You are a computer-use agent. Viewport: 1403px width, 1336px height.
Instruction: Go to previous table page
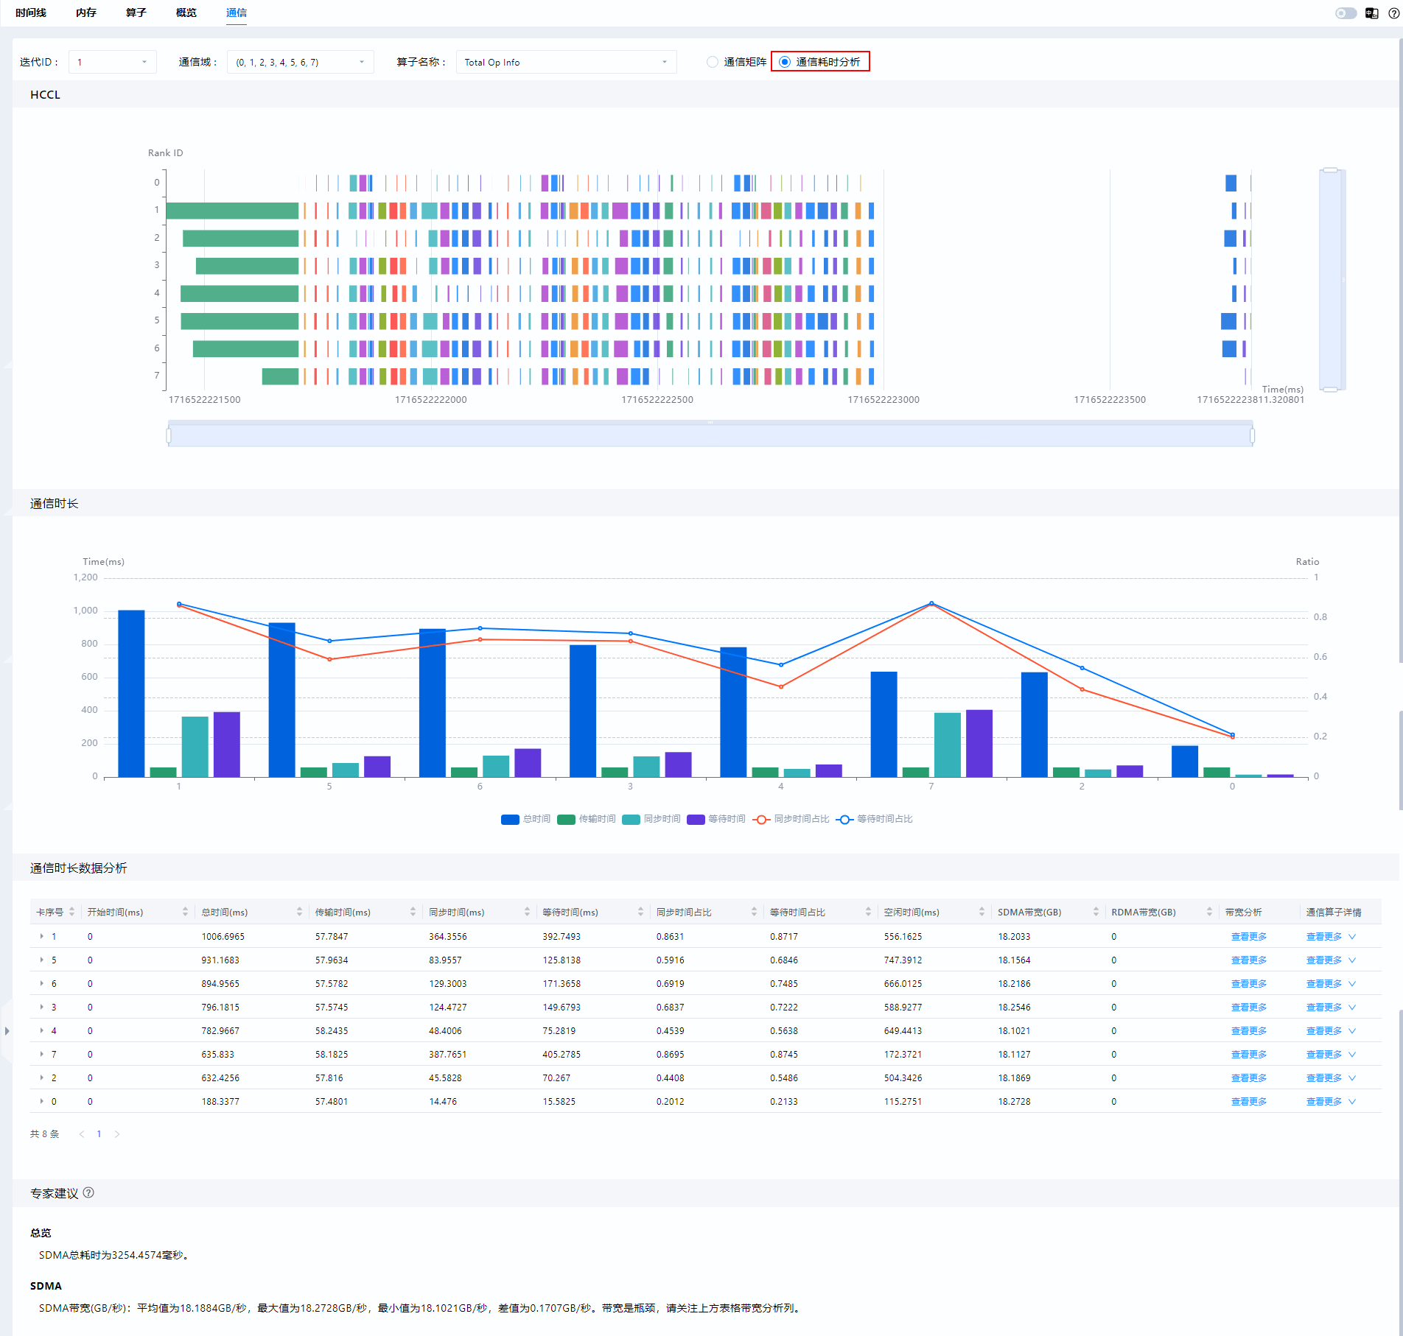tap(82, 1134)
